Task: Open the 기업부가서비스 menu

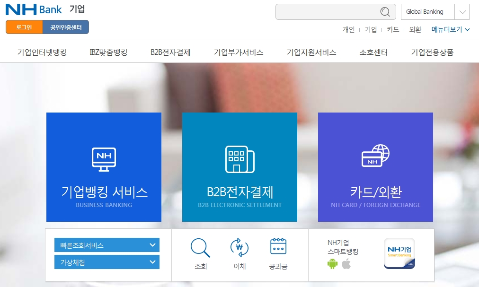Action: 238,52
